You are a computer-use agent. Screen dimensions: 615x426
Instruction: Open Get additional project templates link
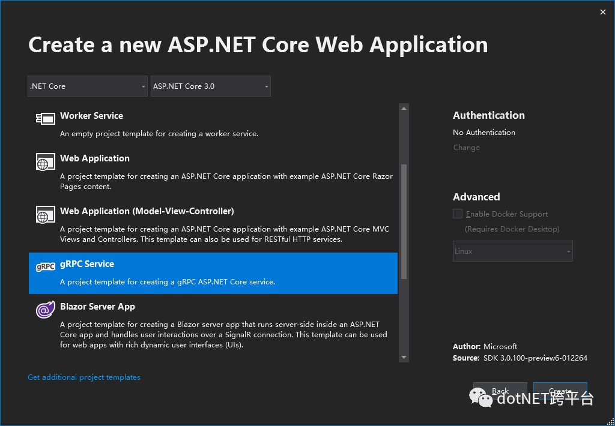tap(84, 377)
